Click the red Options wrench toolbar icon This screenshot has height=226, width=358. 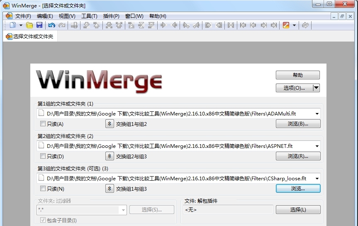(x=286, y=25)
